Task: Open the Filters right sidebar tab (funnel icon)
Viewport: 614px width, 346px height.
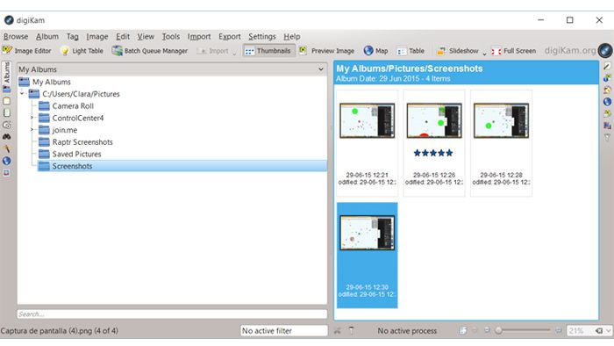Action: click(x=607, y=138)
